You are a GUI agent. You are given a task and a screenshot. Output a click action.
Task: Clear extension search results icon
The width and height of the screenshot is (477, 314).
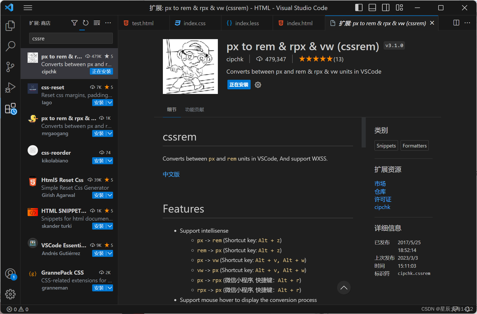click(97, 23)
